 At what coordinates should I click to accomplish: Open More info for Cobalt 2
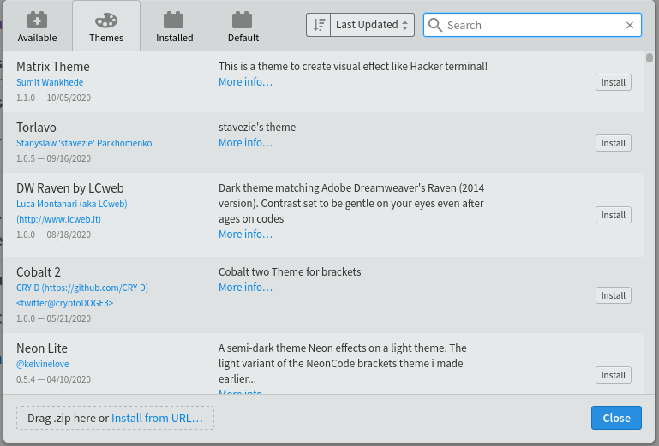click(x=245, y=288)
